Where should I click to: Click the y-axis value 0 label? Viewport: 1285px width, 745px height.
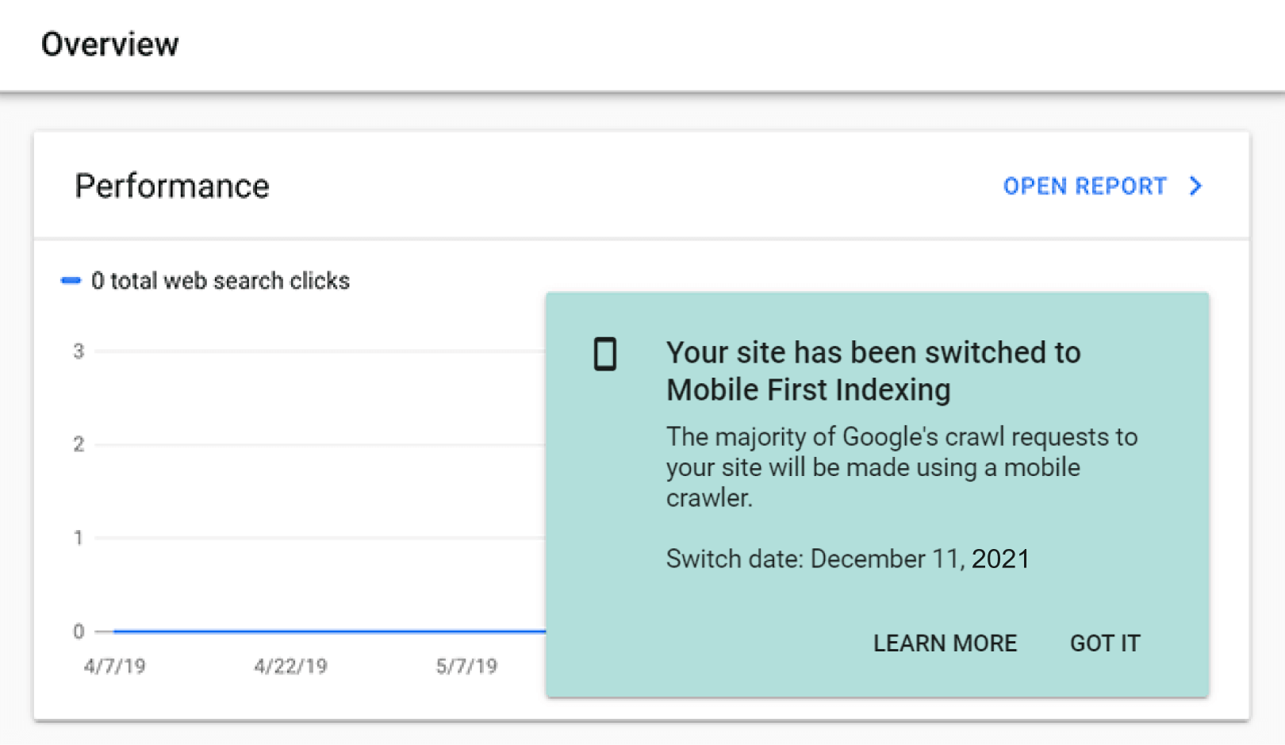(79, 632)
